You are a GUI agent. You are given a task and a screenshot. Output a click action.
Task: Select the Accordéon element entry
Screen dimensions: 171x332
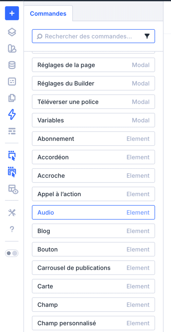tap(93, 157)
